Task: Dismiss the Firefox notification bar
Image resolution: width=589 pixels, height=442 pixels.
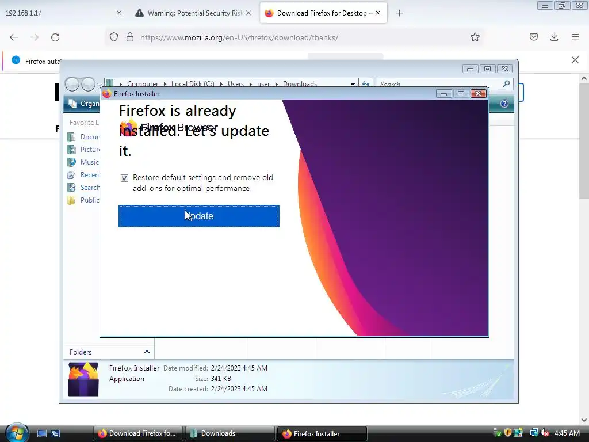Action: tap(575, 60)
